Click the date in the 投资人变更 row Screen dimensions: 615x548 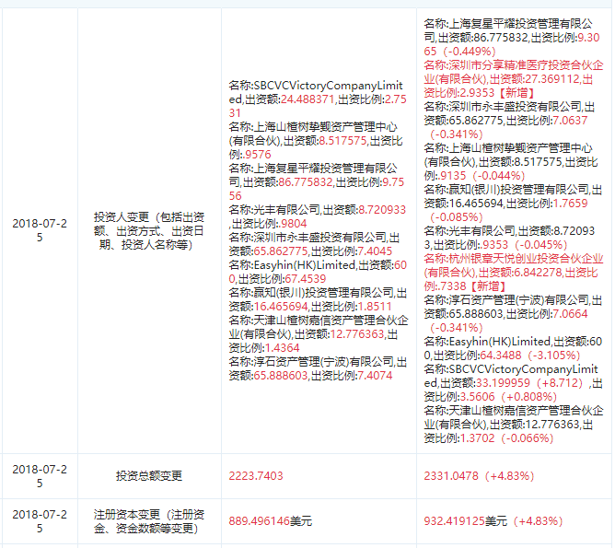(x=40, y=230)
